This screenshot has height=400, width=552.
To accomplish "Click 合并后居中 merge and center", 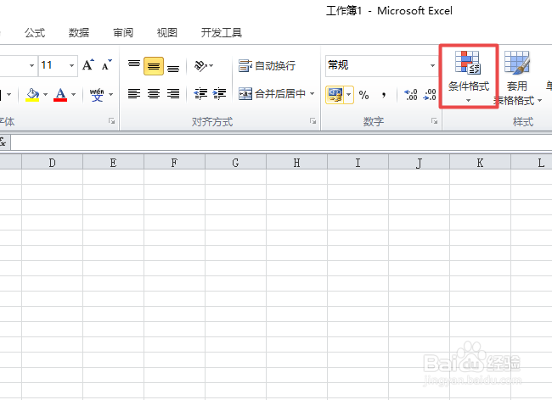I will [272, 94].
